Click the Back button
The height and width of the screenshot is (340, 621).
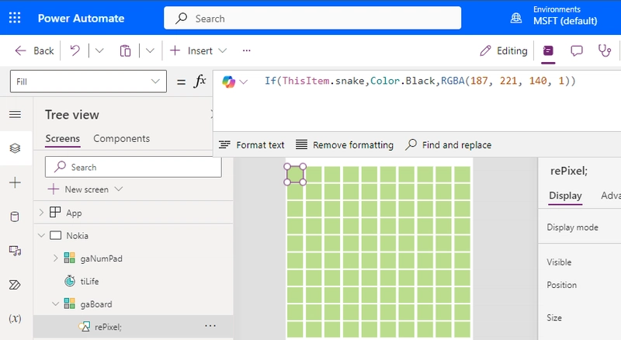point(34,50)
